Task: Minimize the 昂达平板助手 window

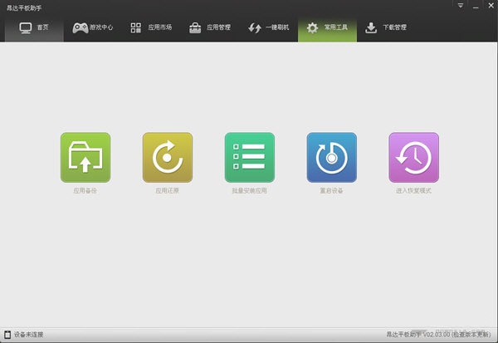Action: coord(476,7)
